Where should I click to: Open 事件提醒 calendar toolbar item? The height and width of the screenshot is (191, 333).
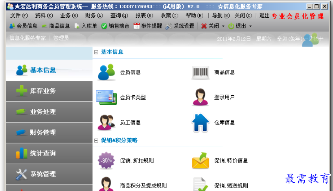(x=148, y=26)
